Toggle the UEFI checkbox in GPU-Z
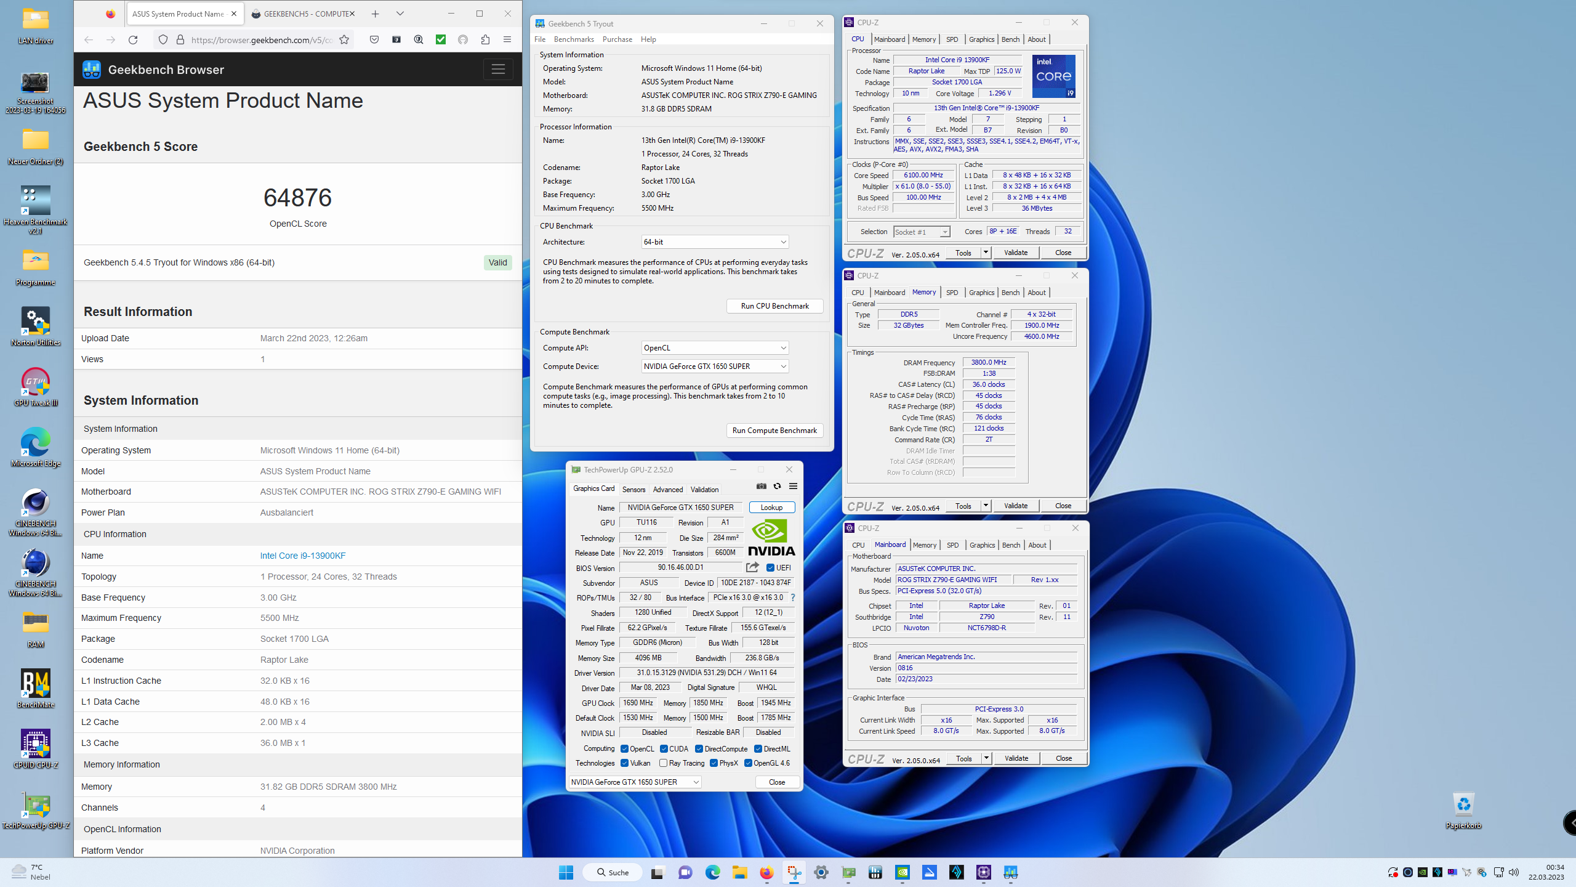The height and width of the screenshot is (887, 1576). (x=770, y=567)
